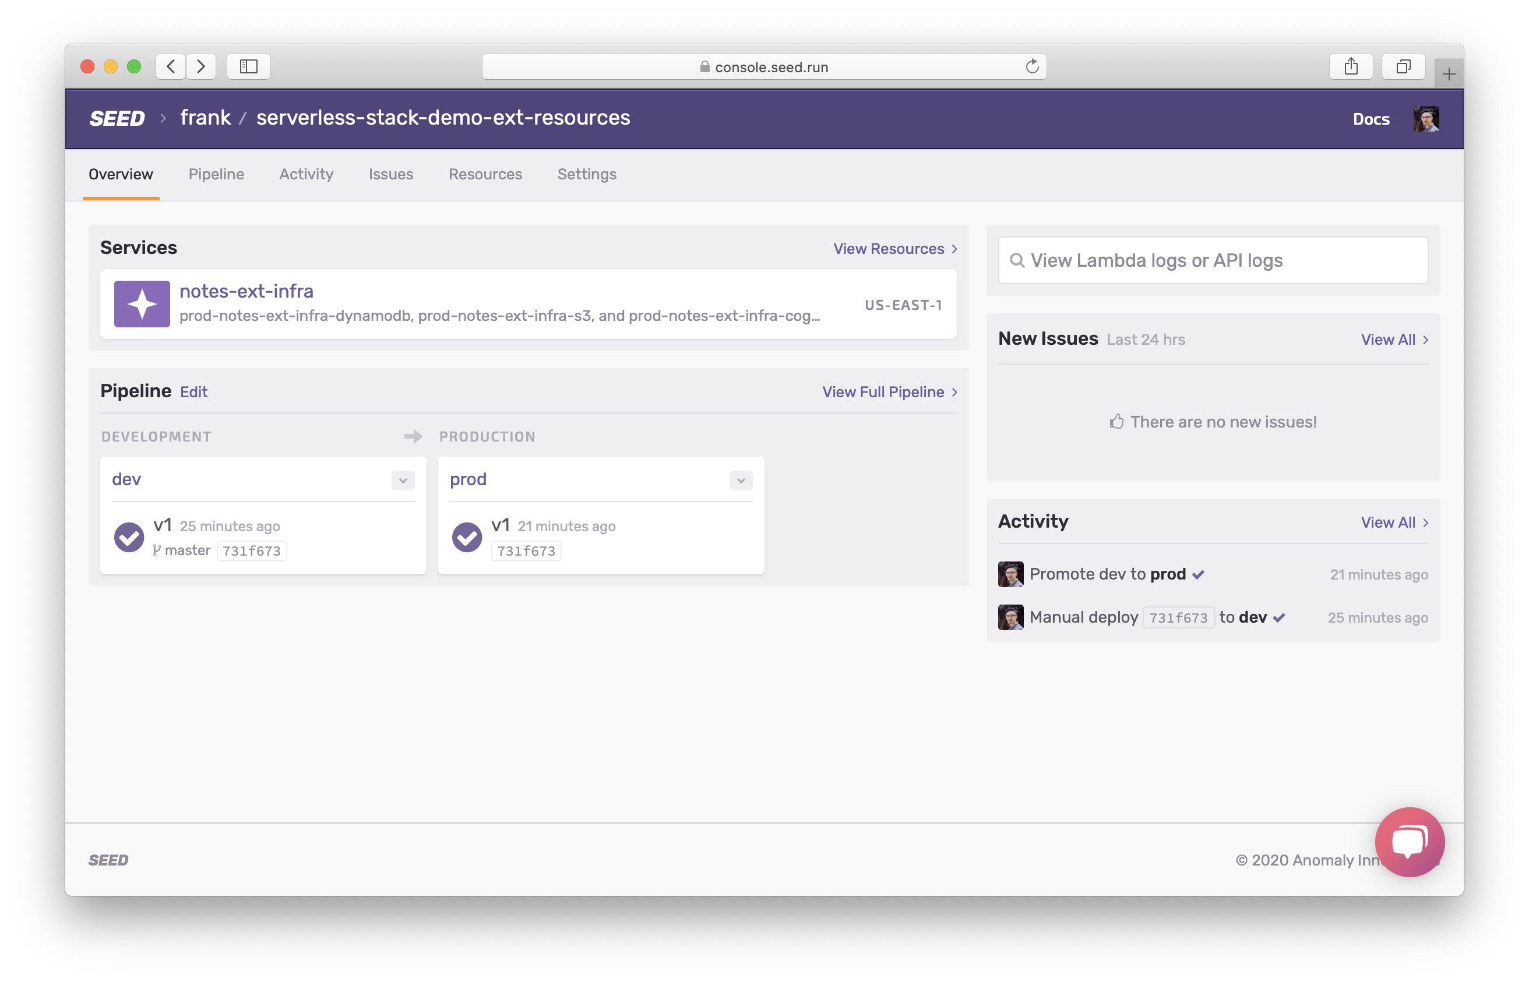
Task: Click the search magnifier icon in log search
Action: 1016,259
